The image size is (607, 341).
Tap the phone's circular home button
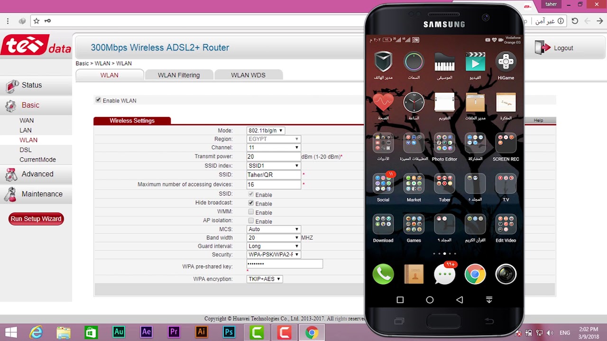430,300
